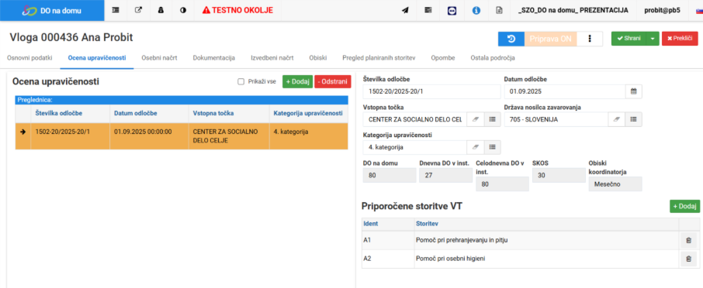Screen dimensions: 703x288
Task: Open Pregled planiranih storitev tab
Action: pos(379,58)
